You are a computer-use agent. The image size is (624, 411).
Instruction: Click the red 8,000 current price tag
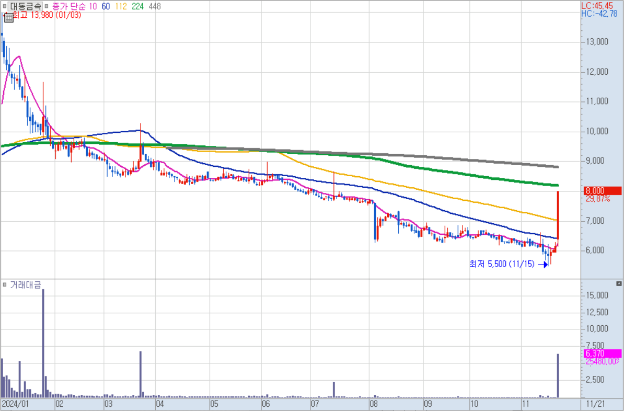[x=603, y=190]
